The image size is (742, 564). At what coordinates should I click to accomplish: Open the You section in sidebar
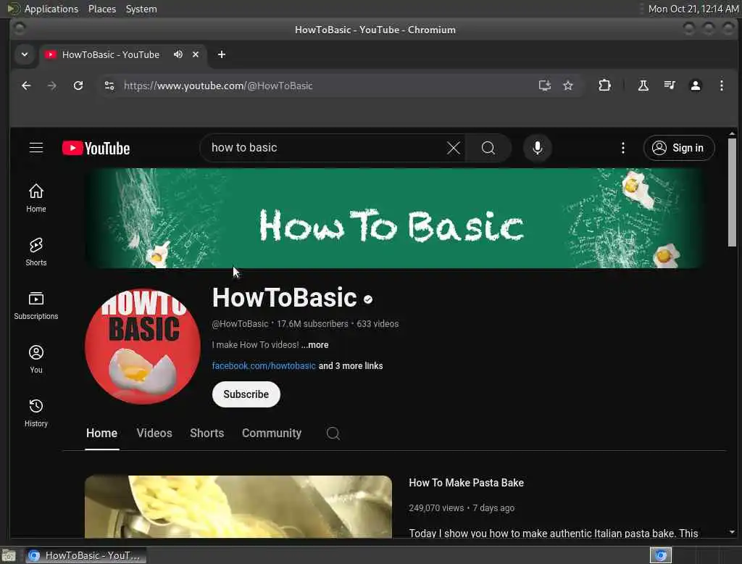pyautogui.click(x=36, y=359)
